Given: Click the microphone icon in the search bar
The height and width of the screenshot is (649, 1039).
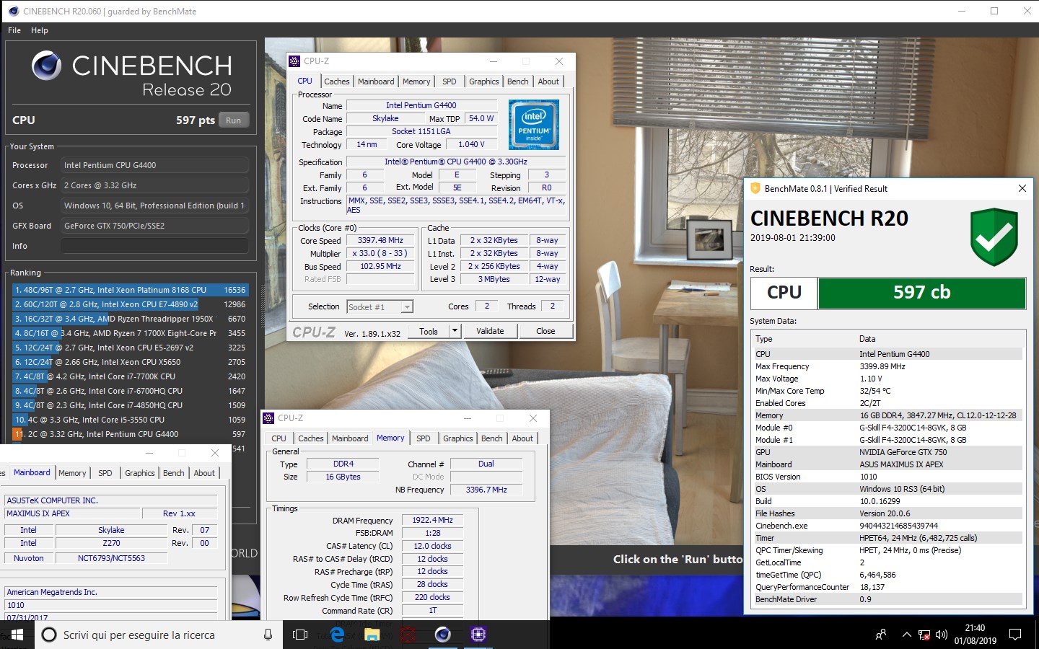Looking at the screenshot, I should coord(268,635).
